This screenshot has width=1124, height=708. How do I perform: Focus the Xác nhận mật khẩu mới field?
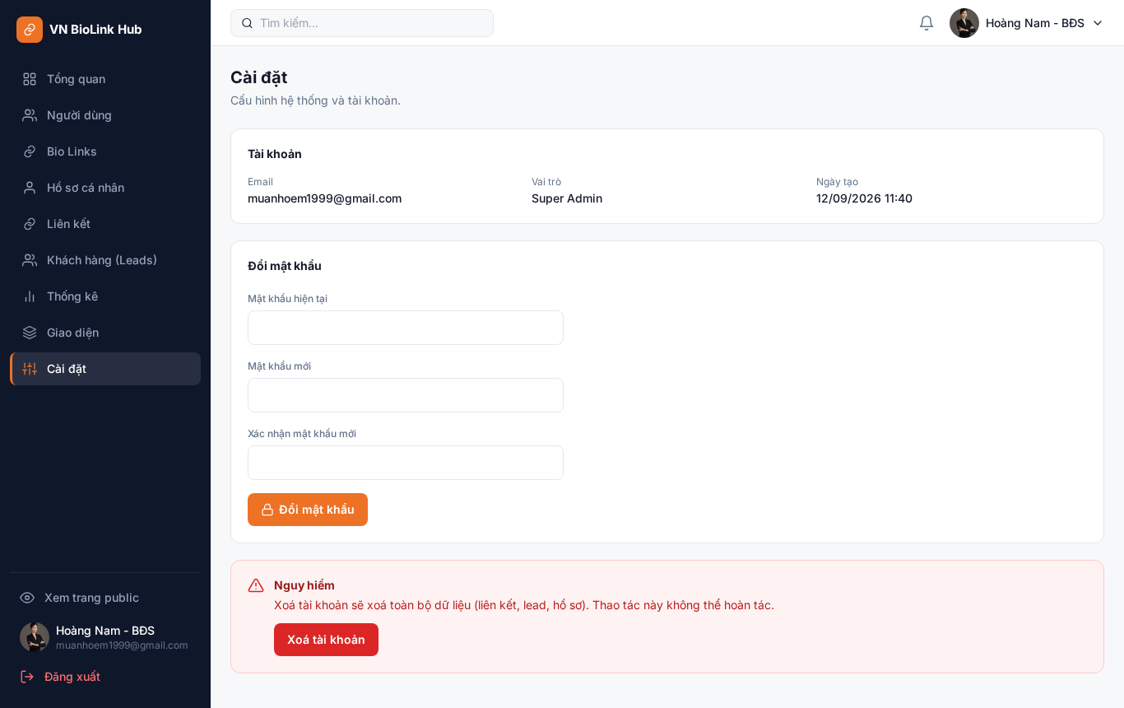point(406,463)
